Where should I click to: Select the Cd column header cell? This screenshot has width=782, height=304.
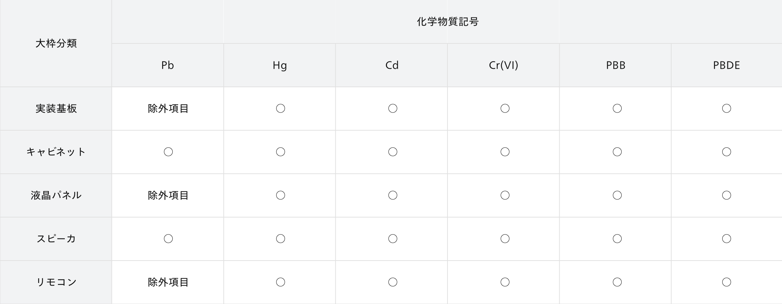pyautogui.click(x=392, y=65)
